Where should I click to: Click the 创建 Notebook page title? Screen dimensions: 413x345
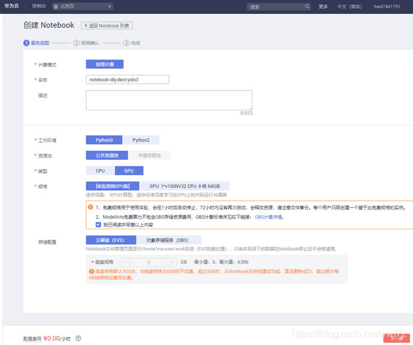coord(49,25)
